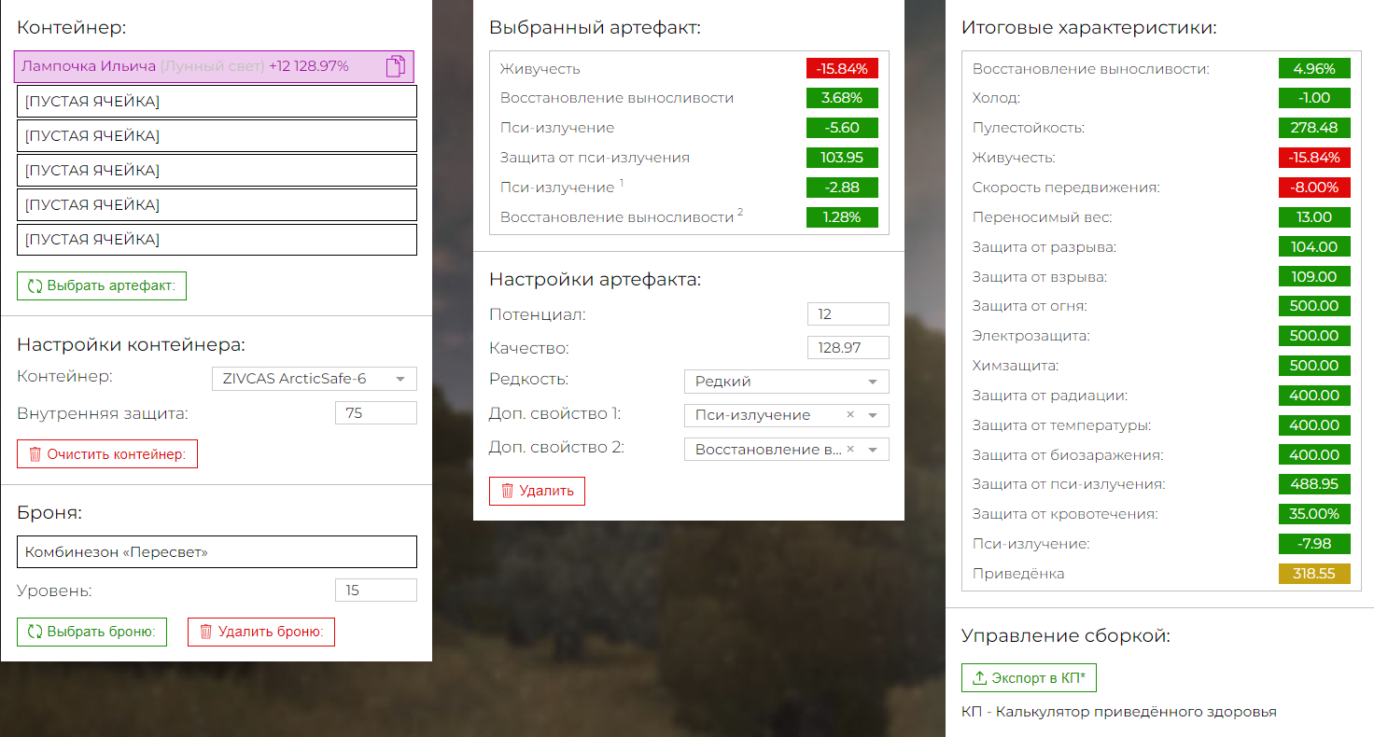Image resolution: width=1374 pixels, height=737 pixels.
Task: Click Переносимый вес value 13.00
Action: click(1314, 217)
